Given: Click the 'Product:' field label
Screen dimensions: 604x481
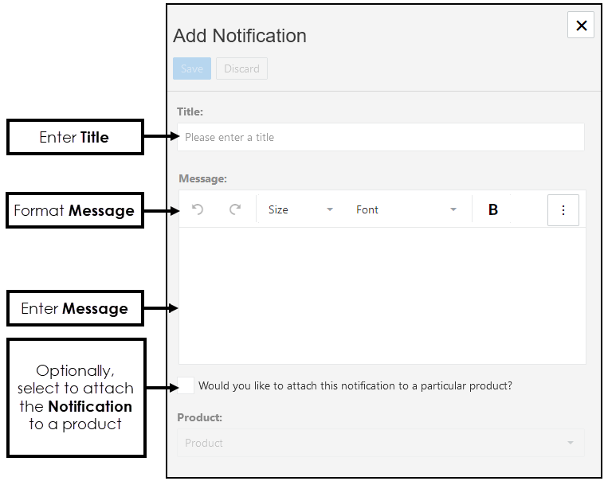Looking at the screenshot, I should (x=199, y=417).
